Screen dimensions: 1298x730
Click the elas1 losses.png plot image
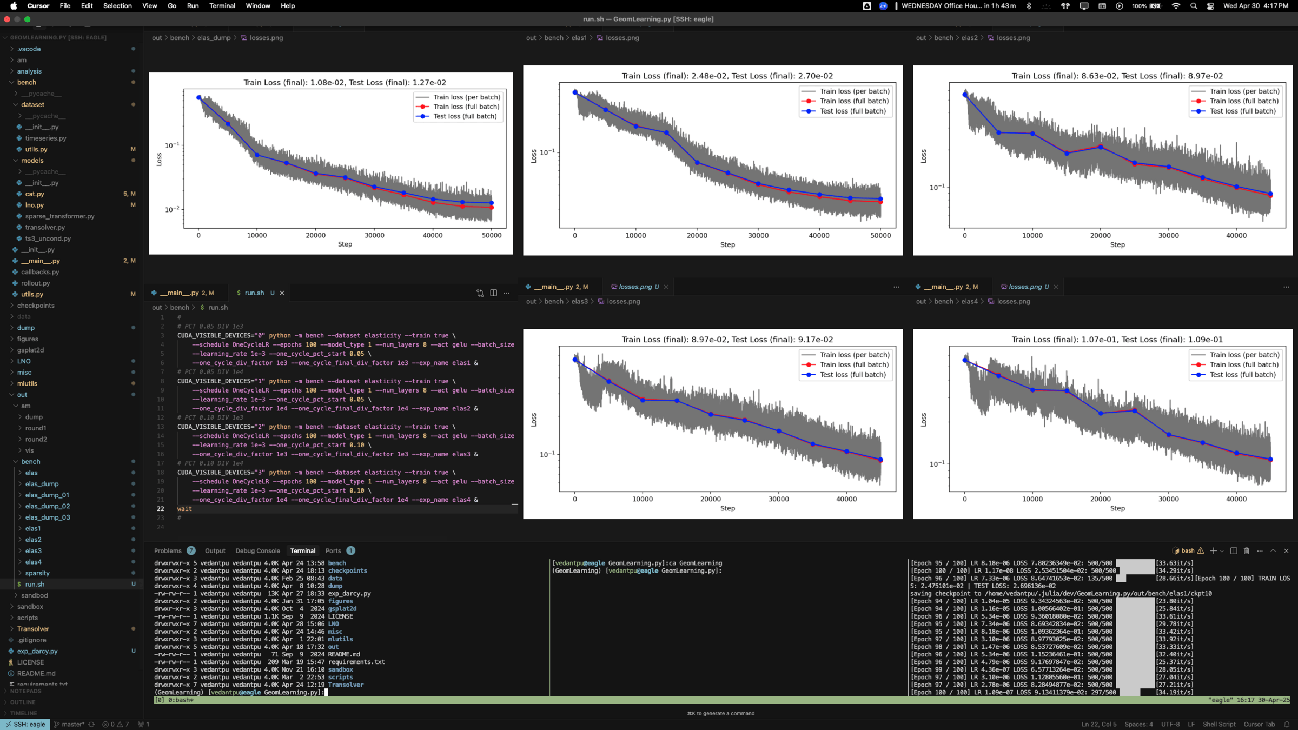712,160
